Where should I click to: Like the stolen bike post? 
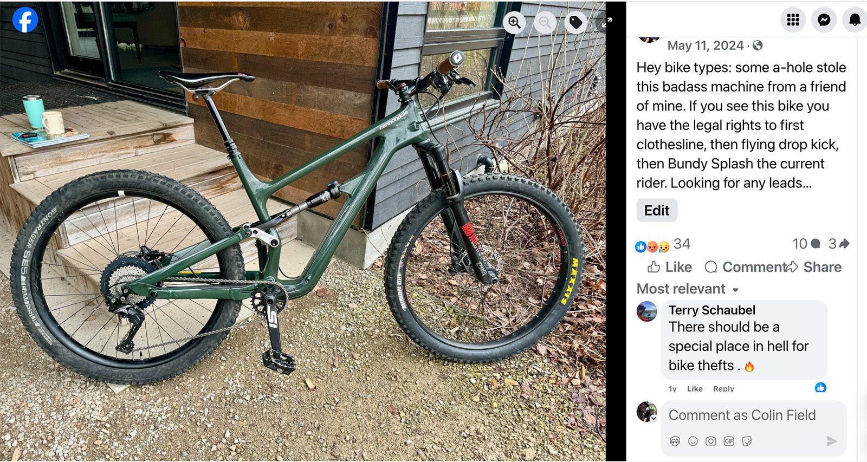coord(669,267)
